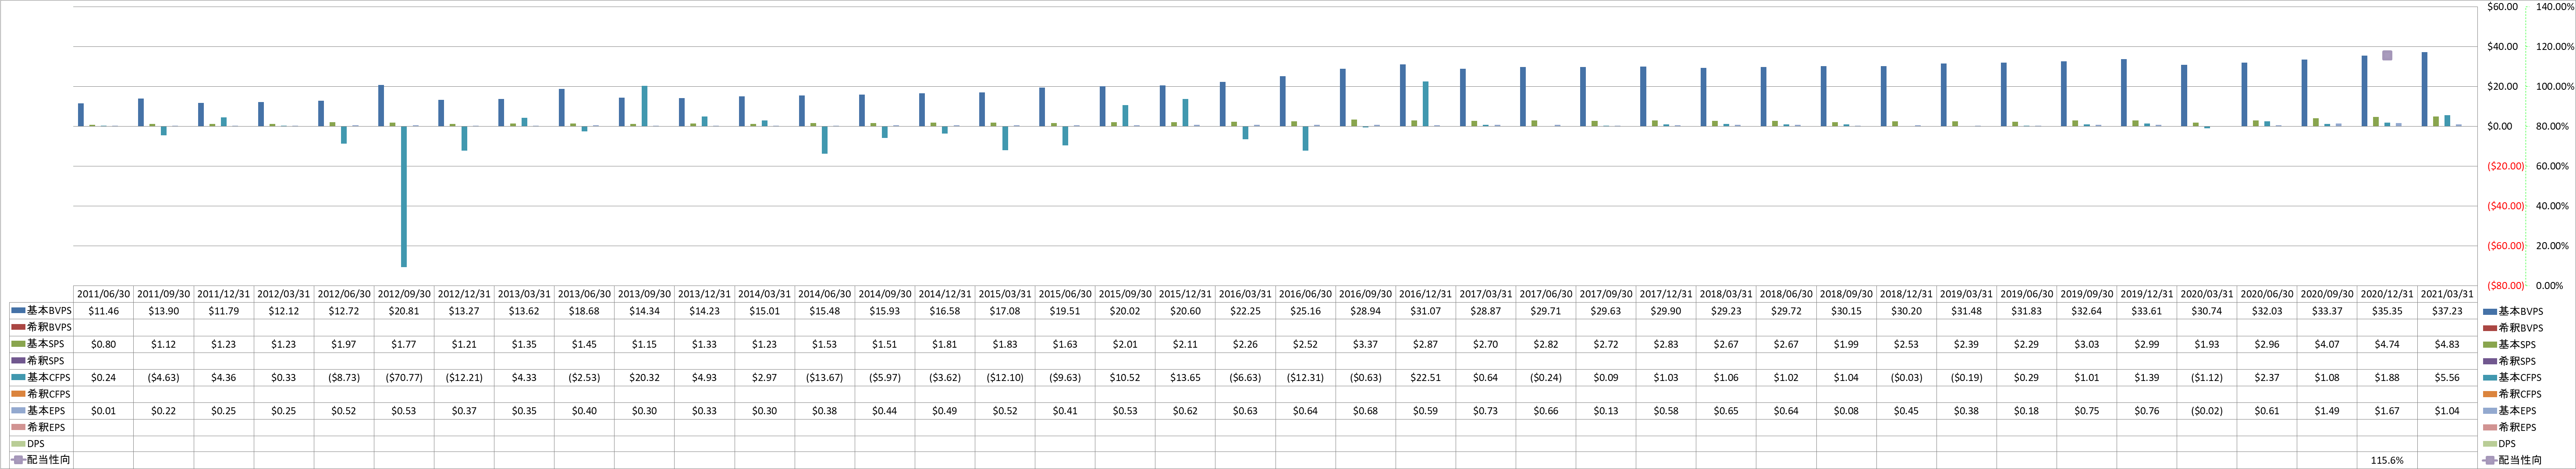Click the 基本BVPS color key in data table

click(19, 311)
